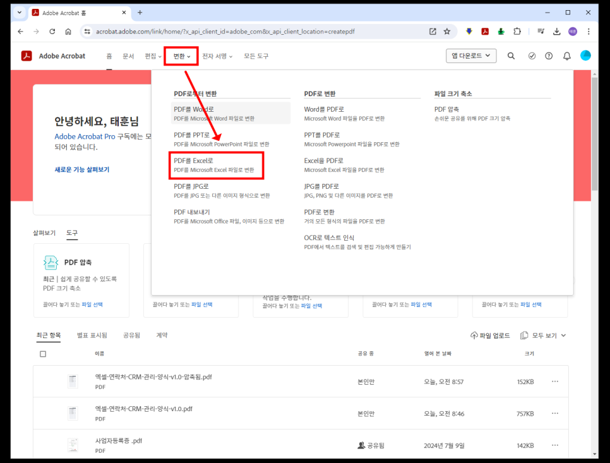
Task: Click the checkmark tasks icon
Action: point(532,56)
